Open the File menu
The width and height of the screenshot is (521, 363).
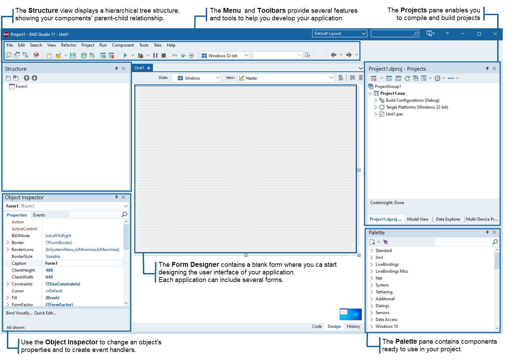[10, 45]
